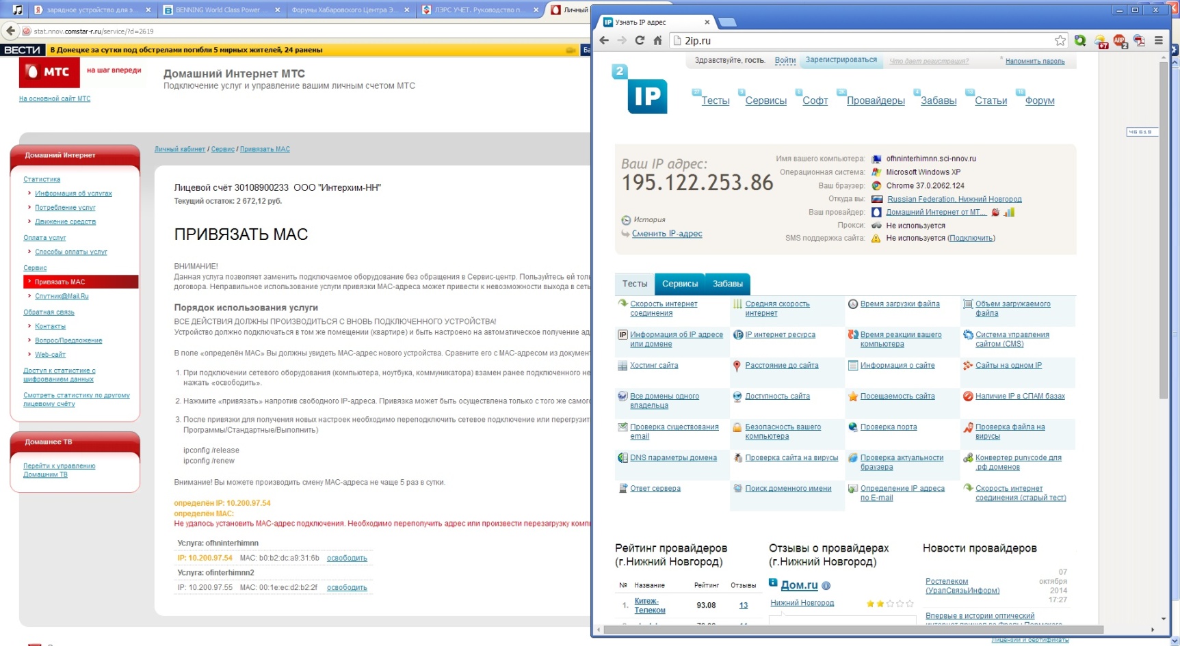Viewport: 1180px width, 646px height.
Task: Open the Форум menu item on 2ip
Action: point(1039,100)
